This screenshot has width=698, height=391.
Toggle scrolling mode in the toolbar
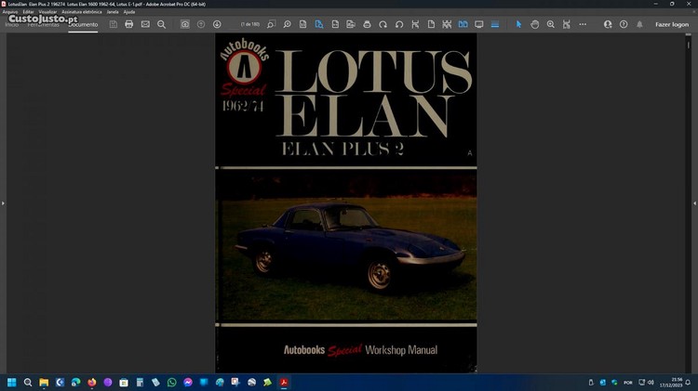(x=495, y=24)
